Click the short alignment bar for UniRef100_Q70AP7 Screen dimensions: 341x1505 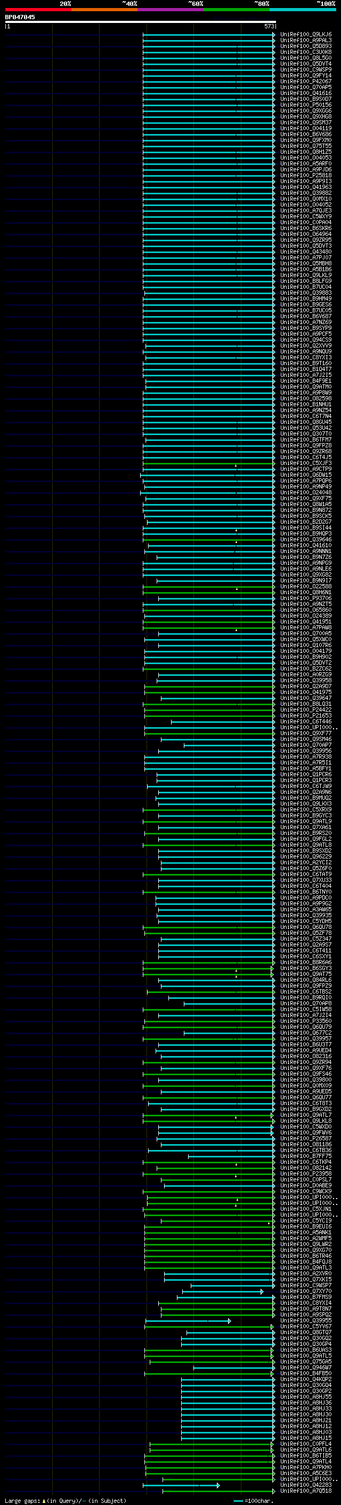pos(230,745)
